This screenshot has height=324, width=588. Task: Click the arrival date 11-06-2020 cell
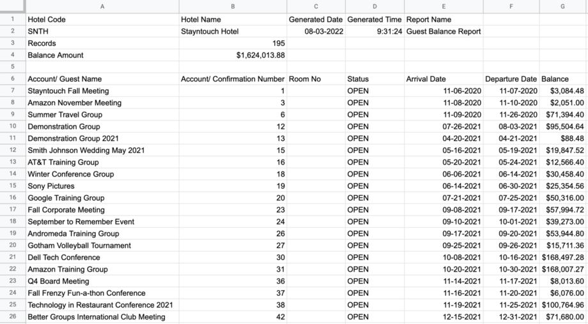point(444,91)
